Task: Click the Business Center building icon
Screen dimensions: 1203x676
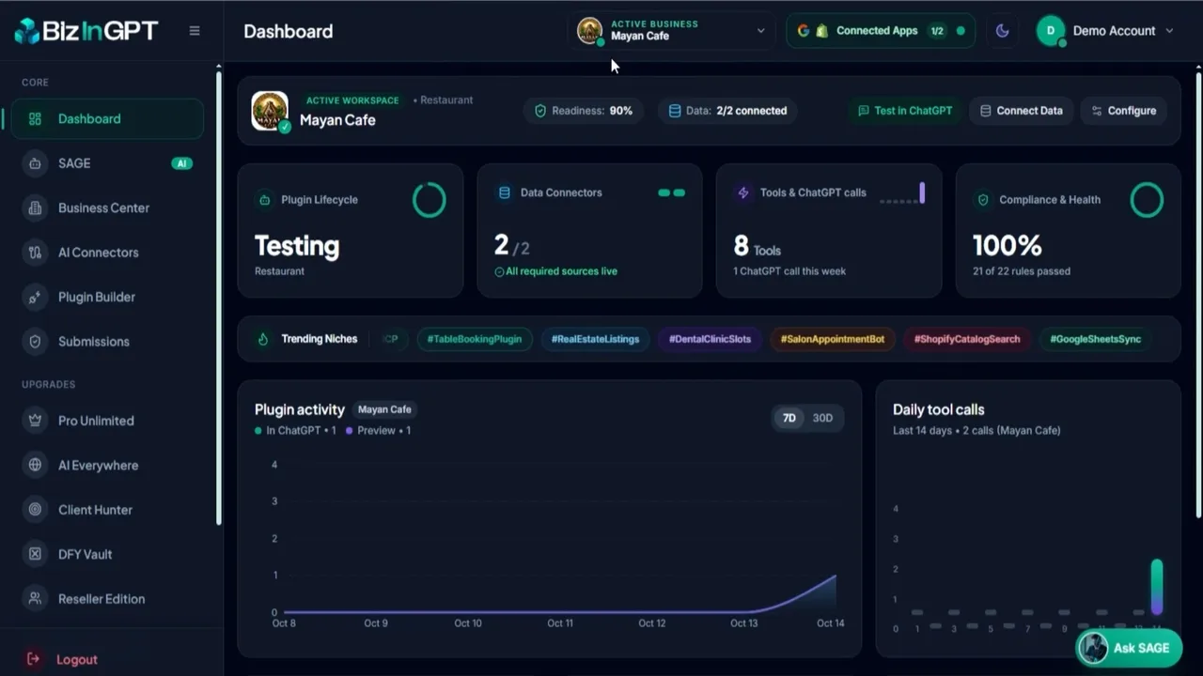Action: (x=35, y=207)
